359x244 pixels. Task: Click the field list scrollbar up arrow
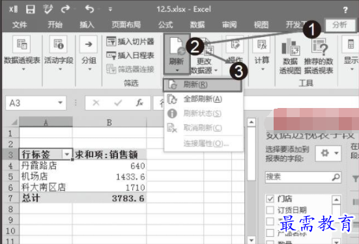[x=336, y=200]
